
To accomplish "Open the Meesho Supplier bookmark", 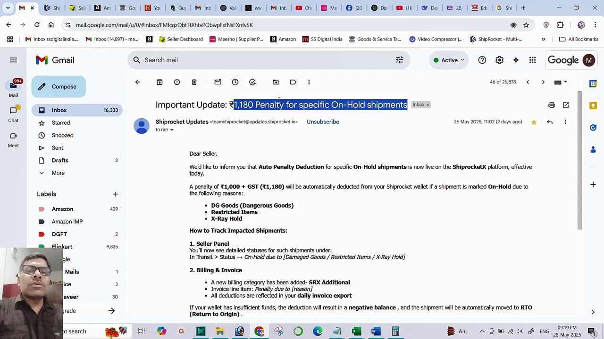I will point(236,39).
